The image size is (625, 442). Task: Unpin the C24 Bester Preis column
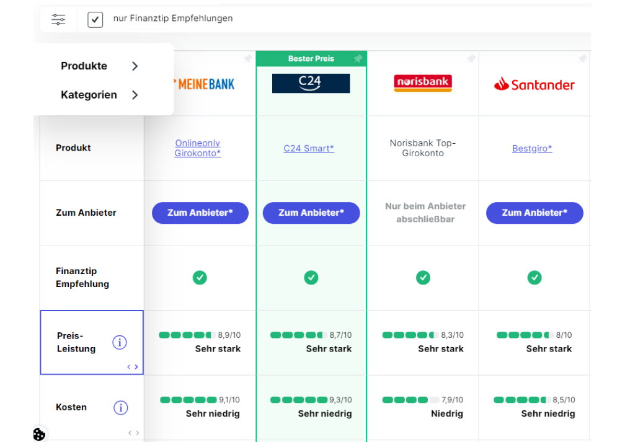click(358, 59)
